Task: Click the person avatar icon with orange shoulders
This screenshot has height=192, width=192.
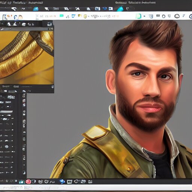Action: (20, 17)
